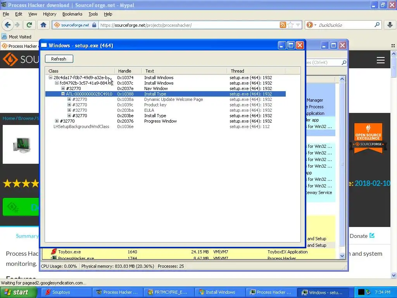Viewport: 397px width, 298px height.
Task: Open the Bookmarks menu
Action: (72, 14)
